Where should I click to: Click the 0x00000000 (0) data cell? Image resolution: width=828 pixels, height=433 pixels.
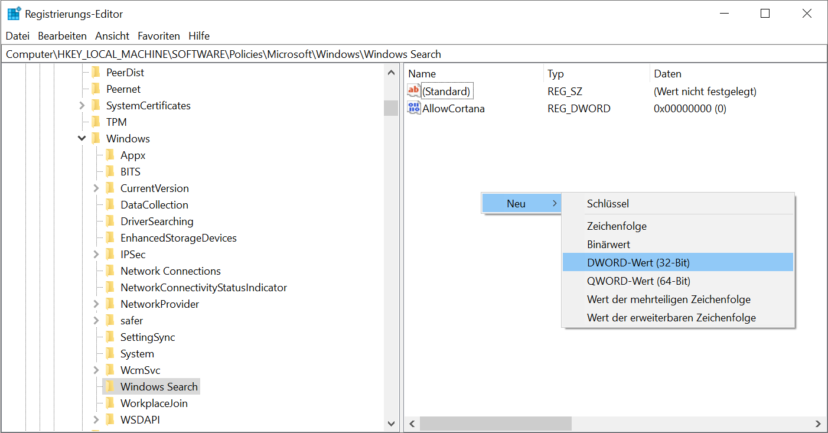click(x=690, y=109)
